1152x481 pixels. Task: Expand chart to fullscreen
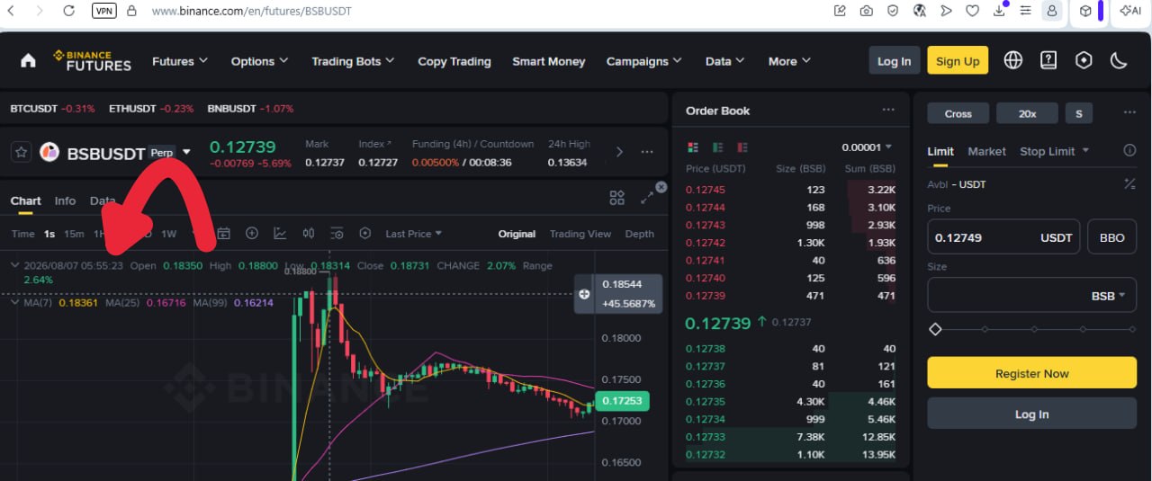tap(646, 198)
